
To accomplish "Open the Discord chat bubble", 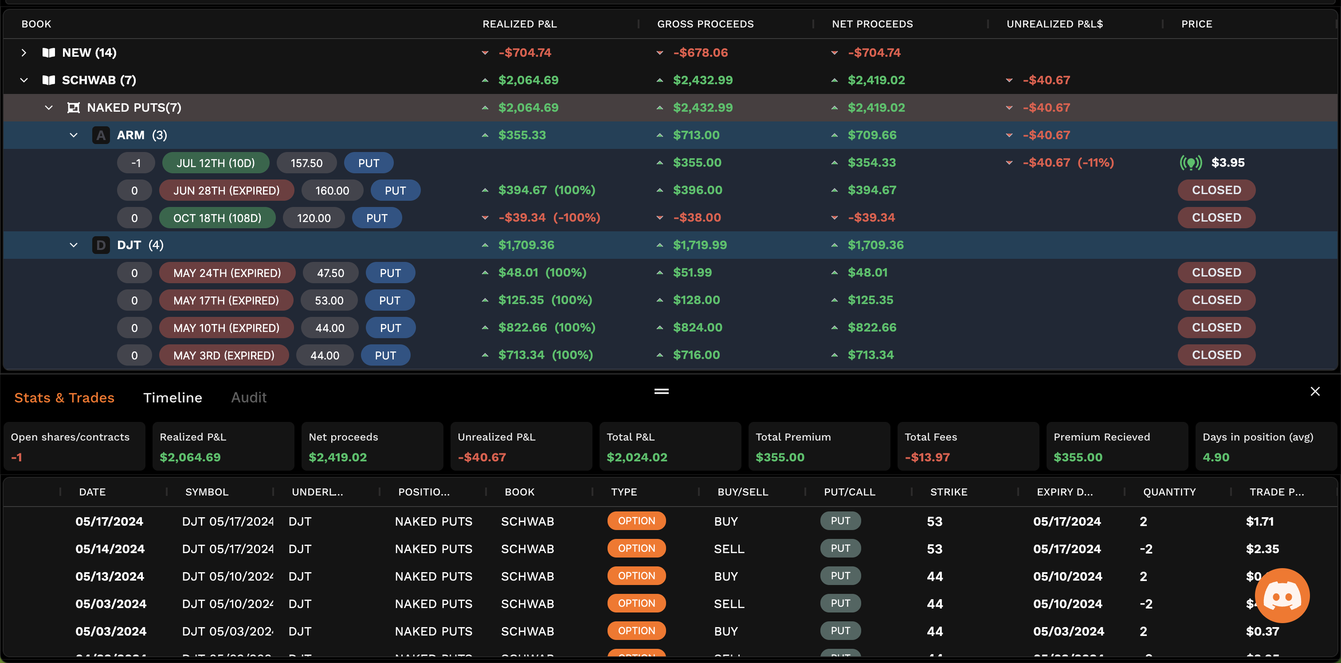I will (x=1282, y=595).
